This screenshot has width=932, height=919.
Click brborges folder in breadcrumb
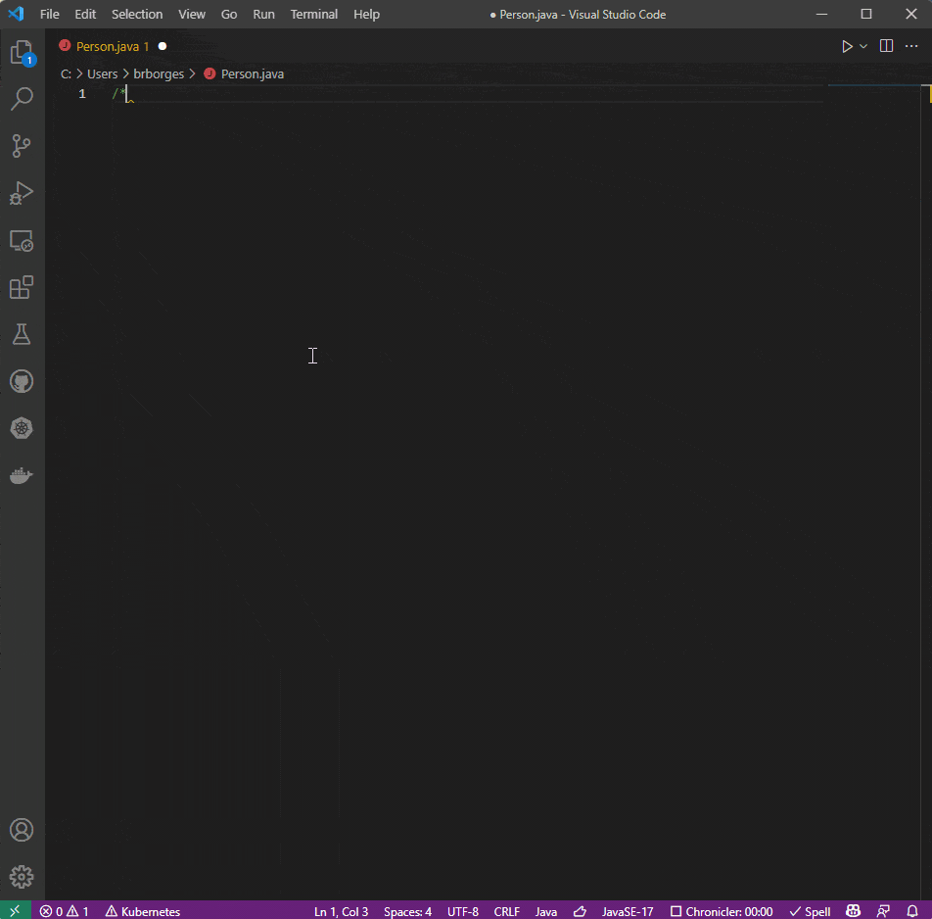click(x=159, y=73)
